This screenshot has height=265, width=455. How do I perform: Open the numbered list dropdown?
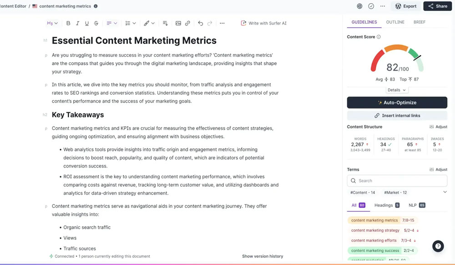[130, 23]
